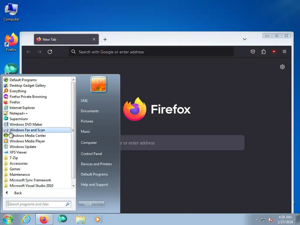Launch Notepad++ from programs list
The image size is (300, 225).
point(37,113)
